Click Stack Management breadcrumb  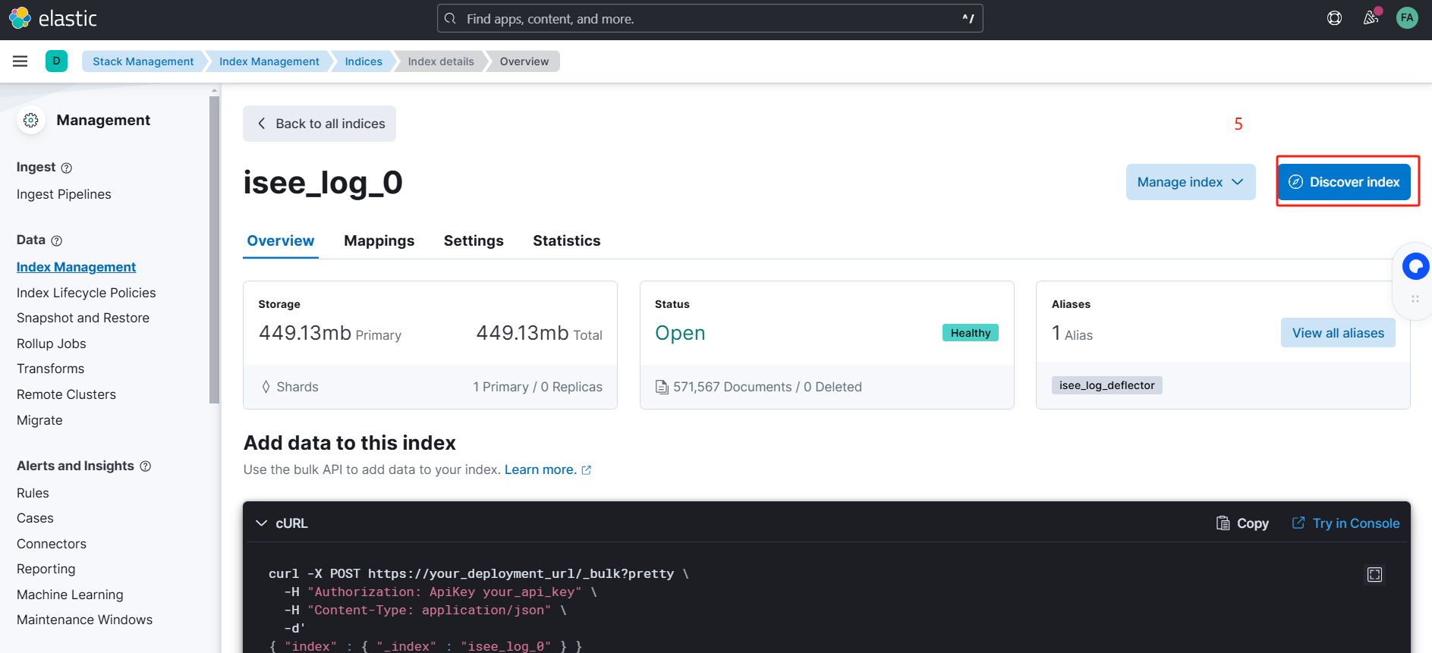pyautogui.click(x=143, y=61)
